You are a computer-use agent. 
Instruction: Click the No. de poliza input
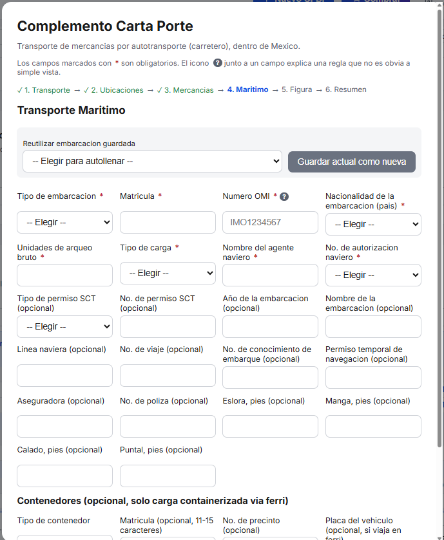[x=168, y=426]
